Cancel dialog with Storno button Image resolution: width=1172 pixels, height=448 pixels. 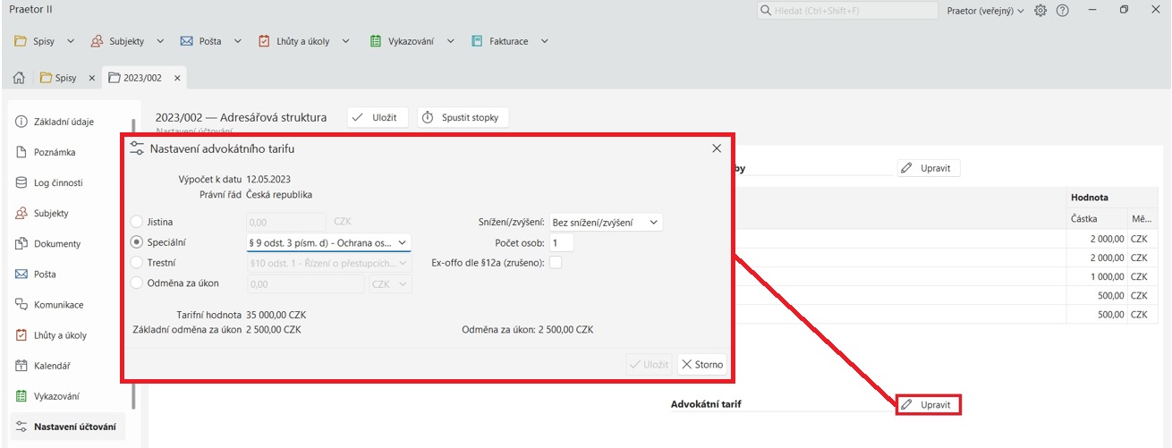[x=701, y=365]
